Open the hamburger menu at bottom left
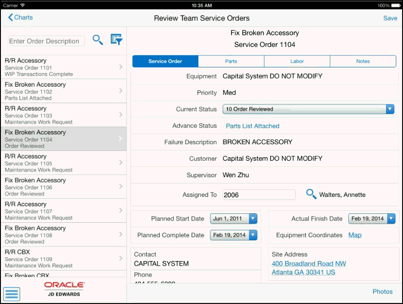This screenshot has height=304, width=403. [x=12, y=294]
